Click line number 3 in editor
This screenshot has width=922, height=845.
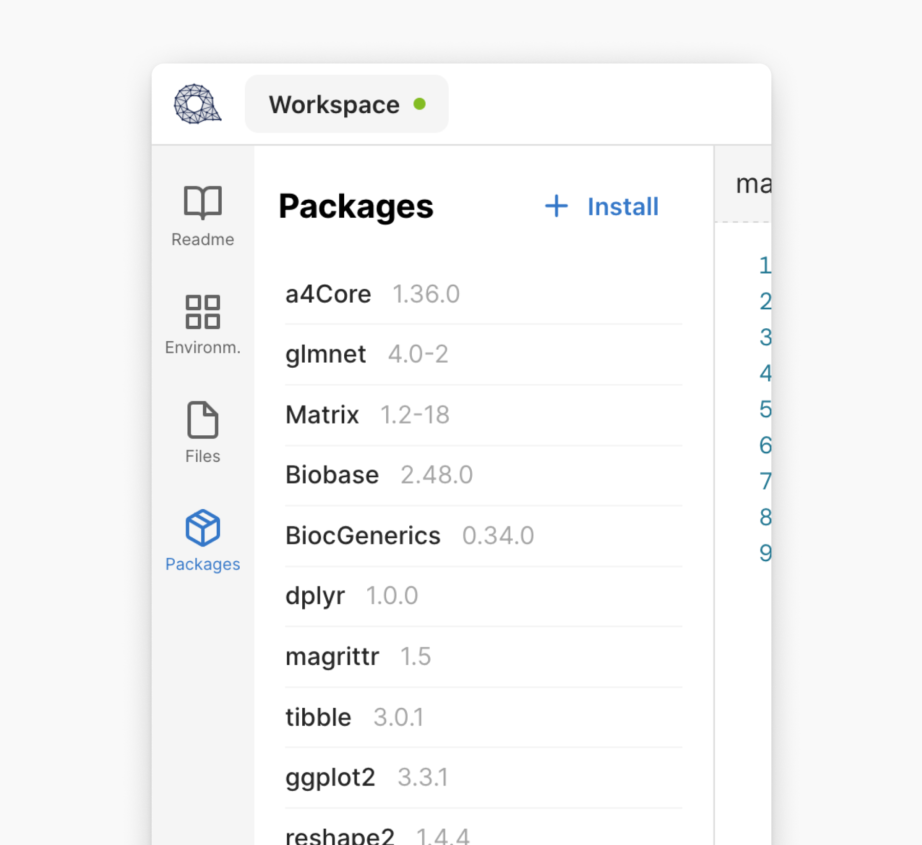[765, 337]
